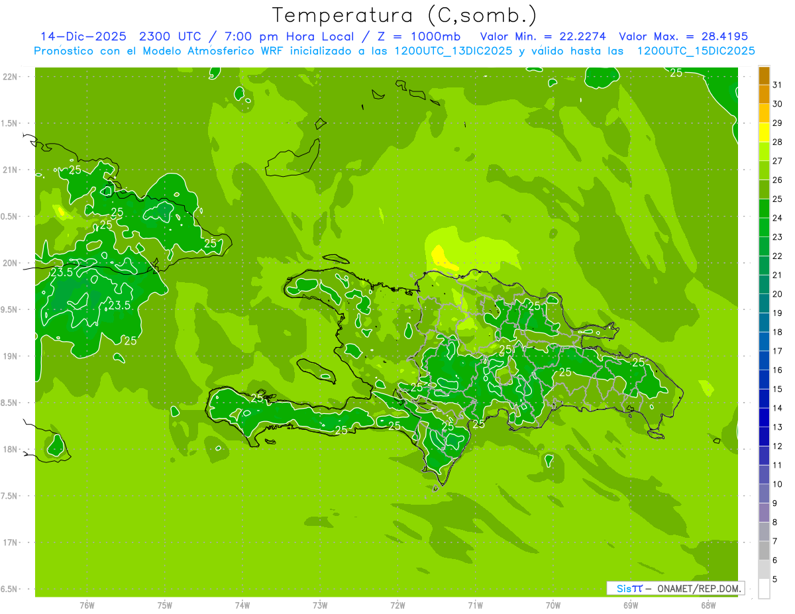The height and width of the screenshot is (614, 795).
Task: Click the "70W" longitude axis label
Action: coord(553,605)
